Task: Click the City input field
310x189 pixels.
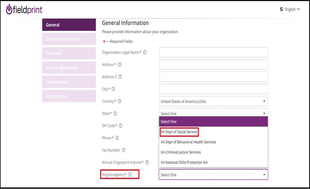Action: (213, 89)
